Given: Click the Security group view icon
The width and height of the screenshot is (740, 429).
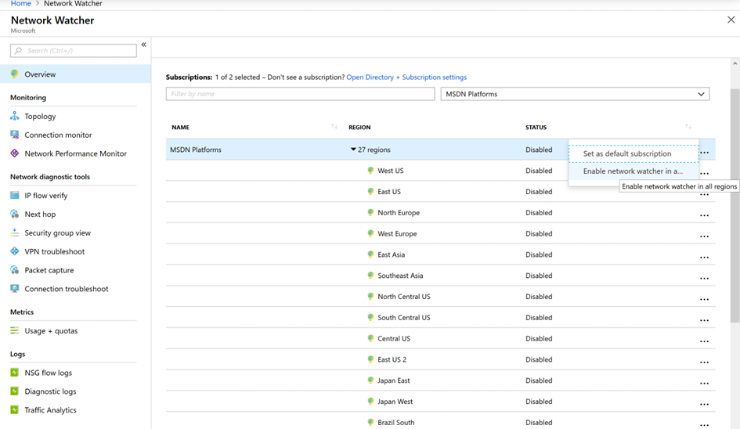Looking at the screenshot, I should [15, 233].
